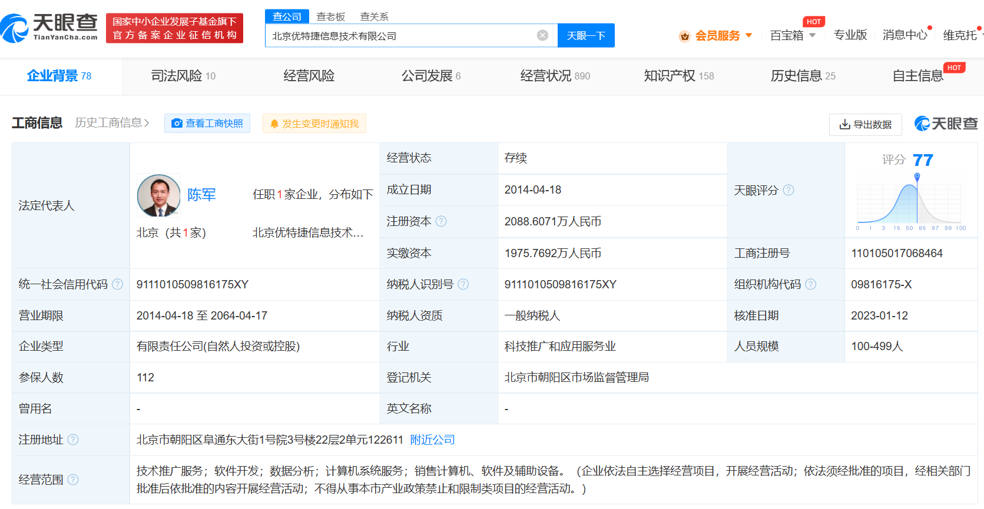Click help icon next to 天眼评分
Screen dimensions: 984x509
(788, 190)
